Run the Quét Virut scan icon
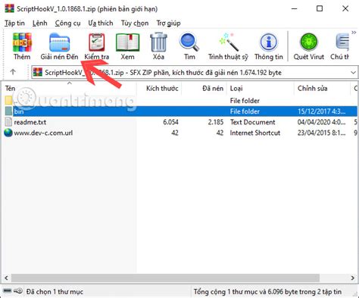This screenshot has width=359, height=298. (309, 42)
